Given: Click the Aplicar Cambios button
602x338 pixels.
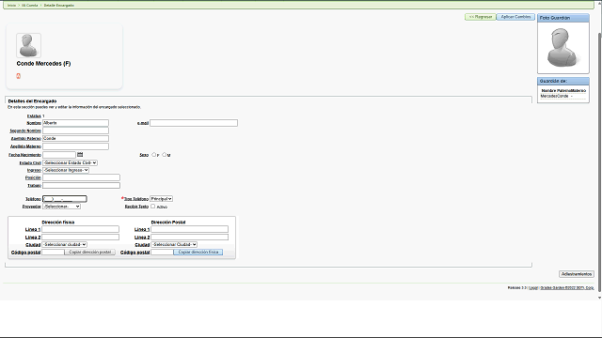Looking at the screenshot, I should pos(515,17).
